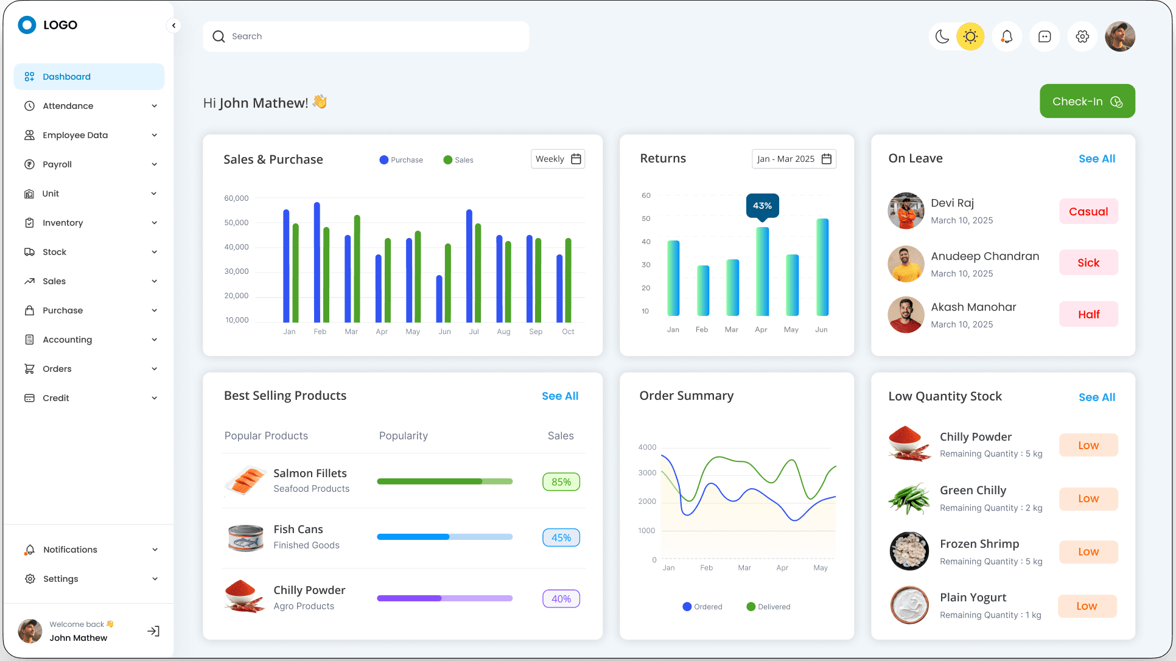The width and height of the screenshot is (1176, 661).
Task: Open the Weekly period dropdown
Action: coord(558,159)
